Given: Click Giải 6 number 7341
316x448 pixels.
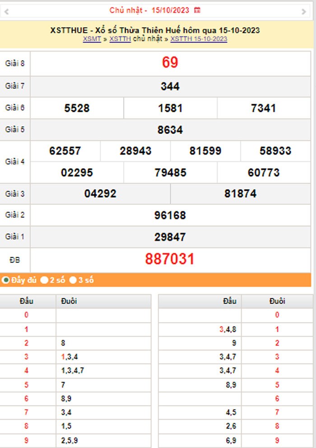Looking at the screenshot, I should pyautogui.click(x=263, y=108).
